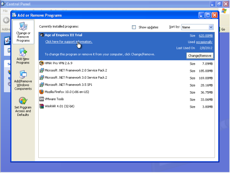Close the Add or Remove Programs window

click(215, 15)
